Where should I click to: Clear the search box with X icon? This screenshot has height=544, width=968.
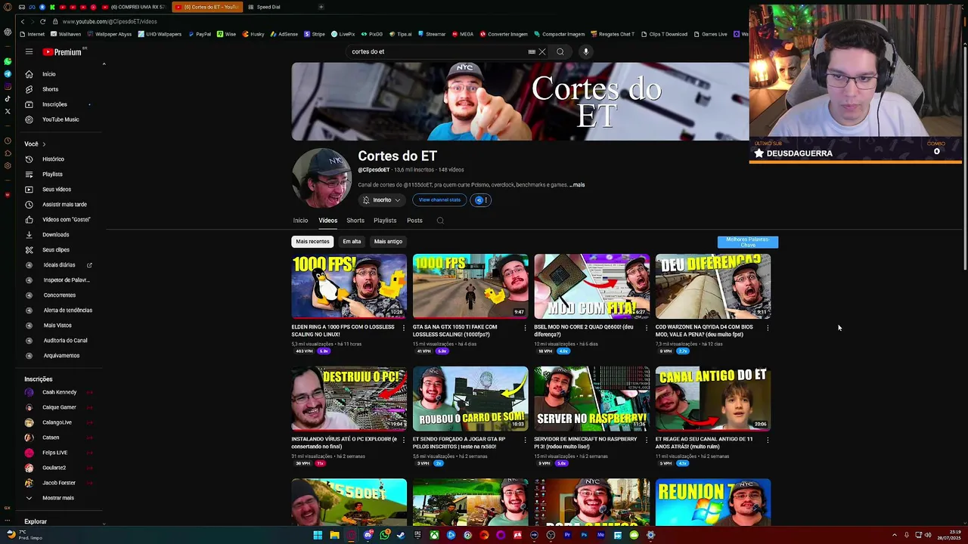(542, 51)
